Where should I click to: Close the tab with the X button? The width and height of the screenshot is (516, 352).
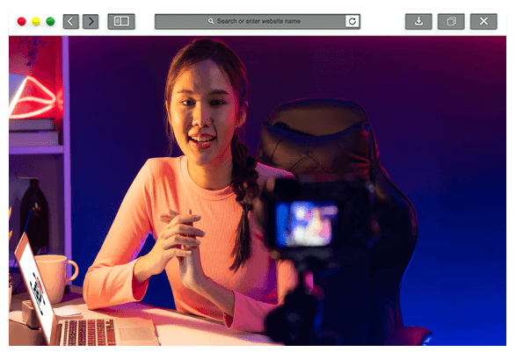coord(483,22)
